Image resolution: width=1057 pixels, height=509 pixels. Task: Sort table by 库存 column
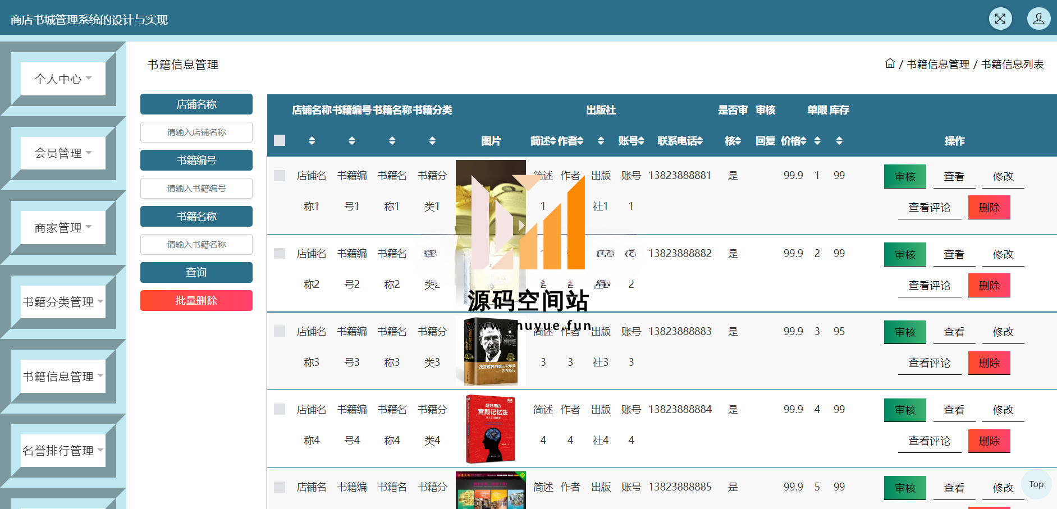click(839, 141)
